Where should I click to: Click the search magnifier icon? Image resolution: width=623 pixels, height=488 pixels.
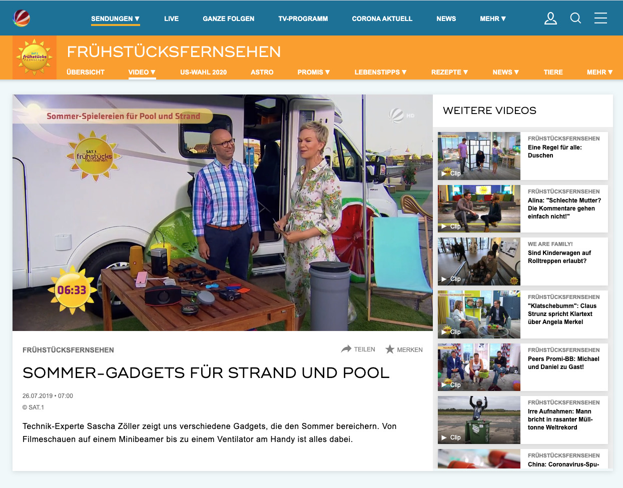pyautogui.click(x=575, y=18)
